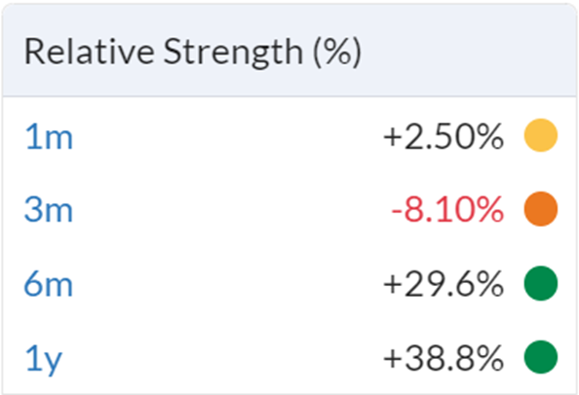Select the +29.6% six-month value
The height and width of the screenshot is (395, 579).
pos(444,284)
